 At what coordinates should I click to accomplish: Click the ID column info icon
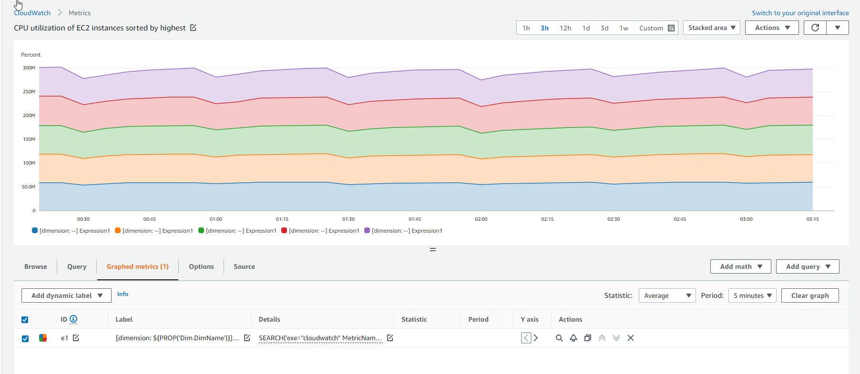tap(73, 319)
